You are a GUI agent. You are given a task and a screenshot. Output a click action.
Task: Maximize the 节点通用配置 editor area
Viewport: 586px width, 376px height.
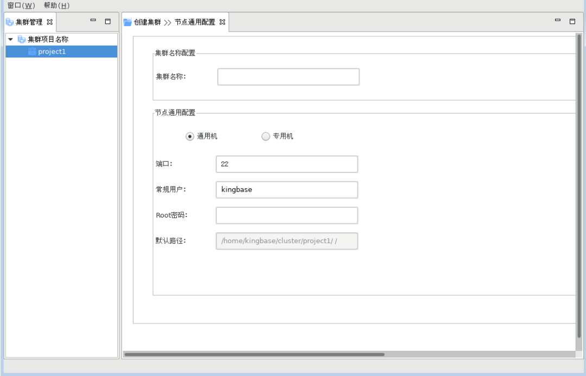572,22
